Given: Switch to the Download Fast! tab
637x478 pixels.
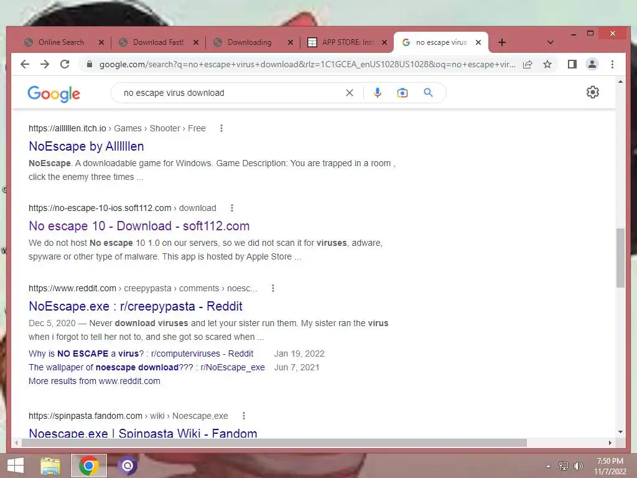Looking at the screenshot, I should pyautogui.click(x=157, y=42).
